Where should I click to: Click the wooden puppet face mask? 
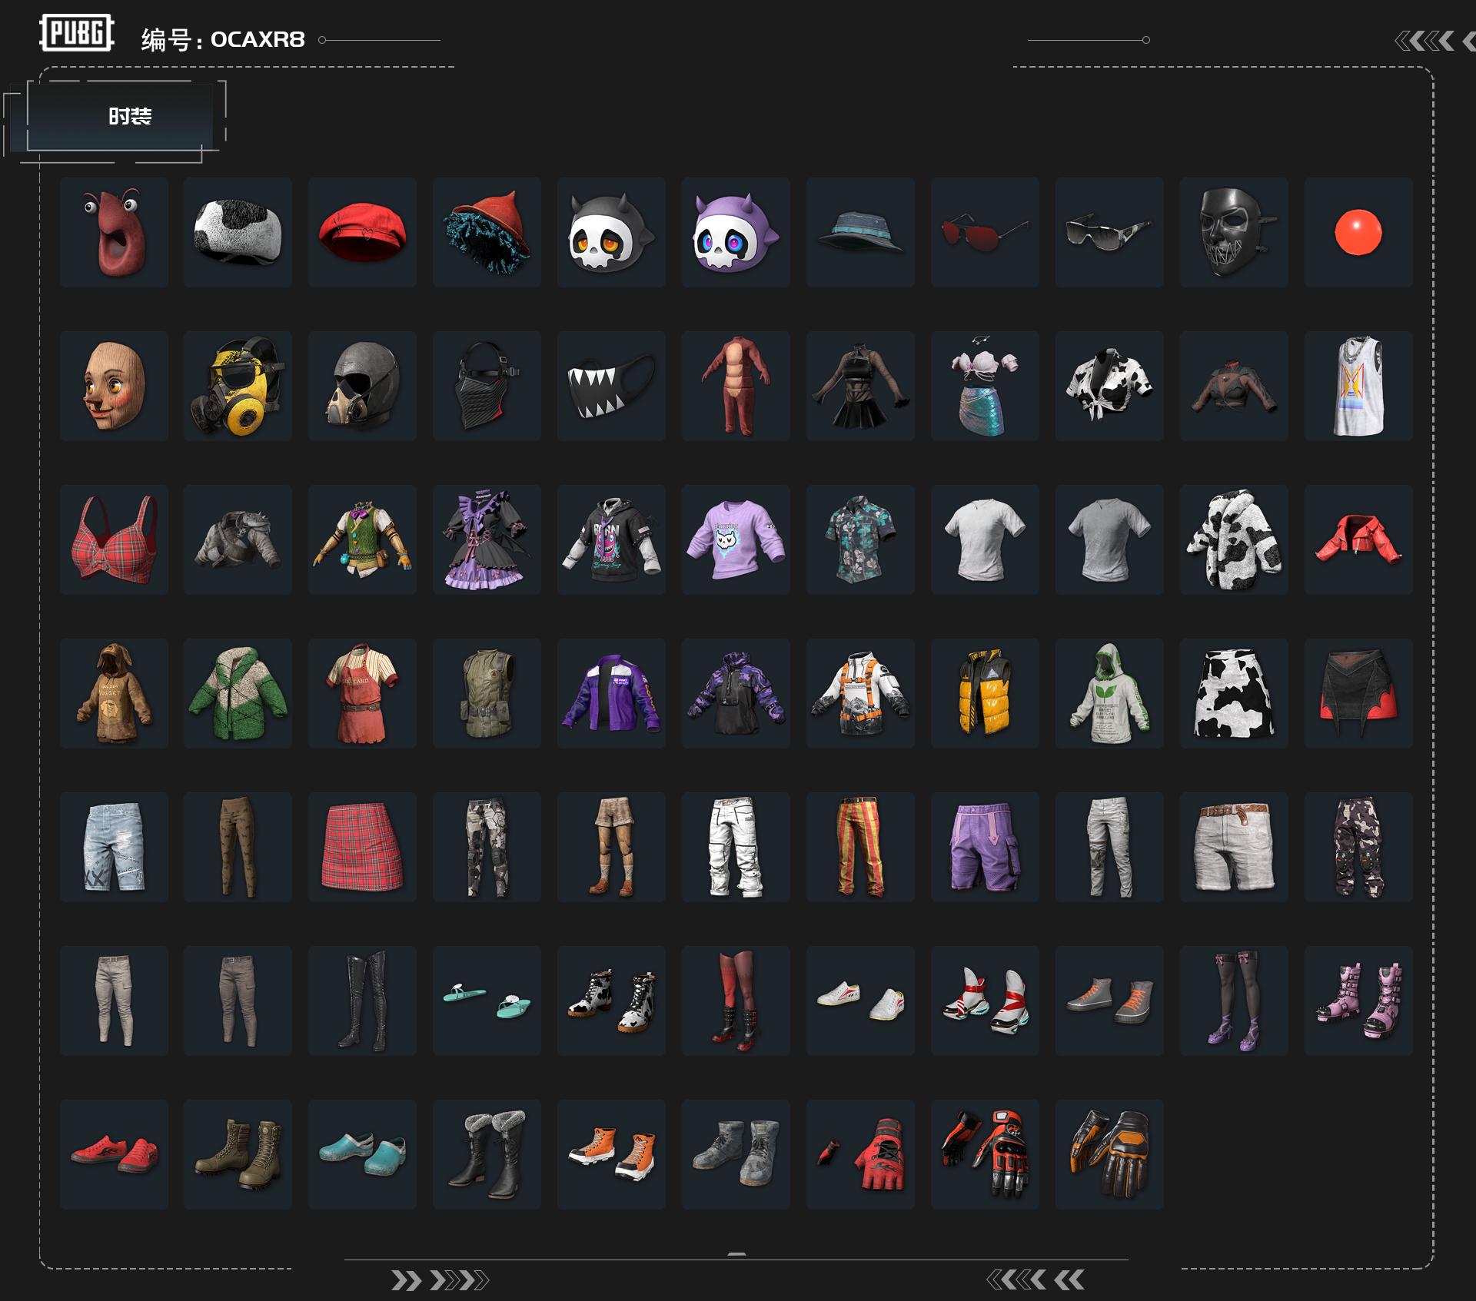[114, 386]
